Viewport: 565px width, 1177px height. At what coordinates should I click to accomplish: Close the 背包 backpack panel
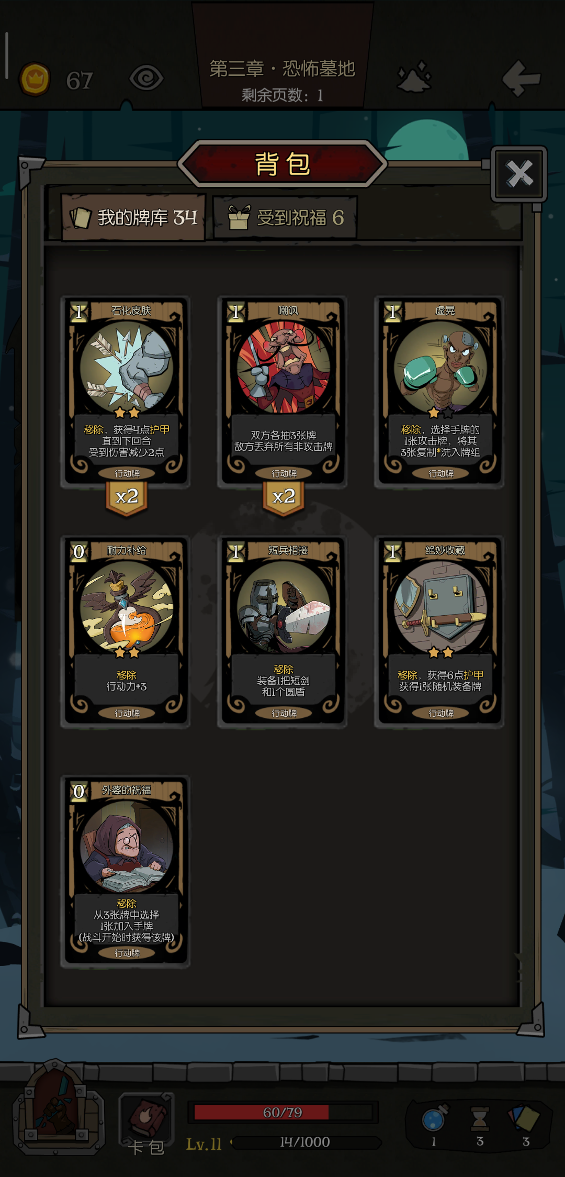point(519,174)
